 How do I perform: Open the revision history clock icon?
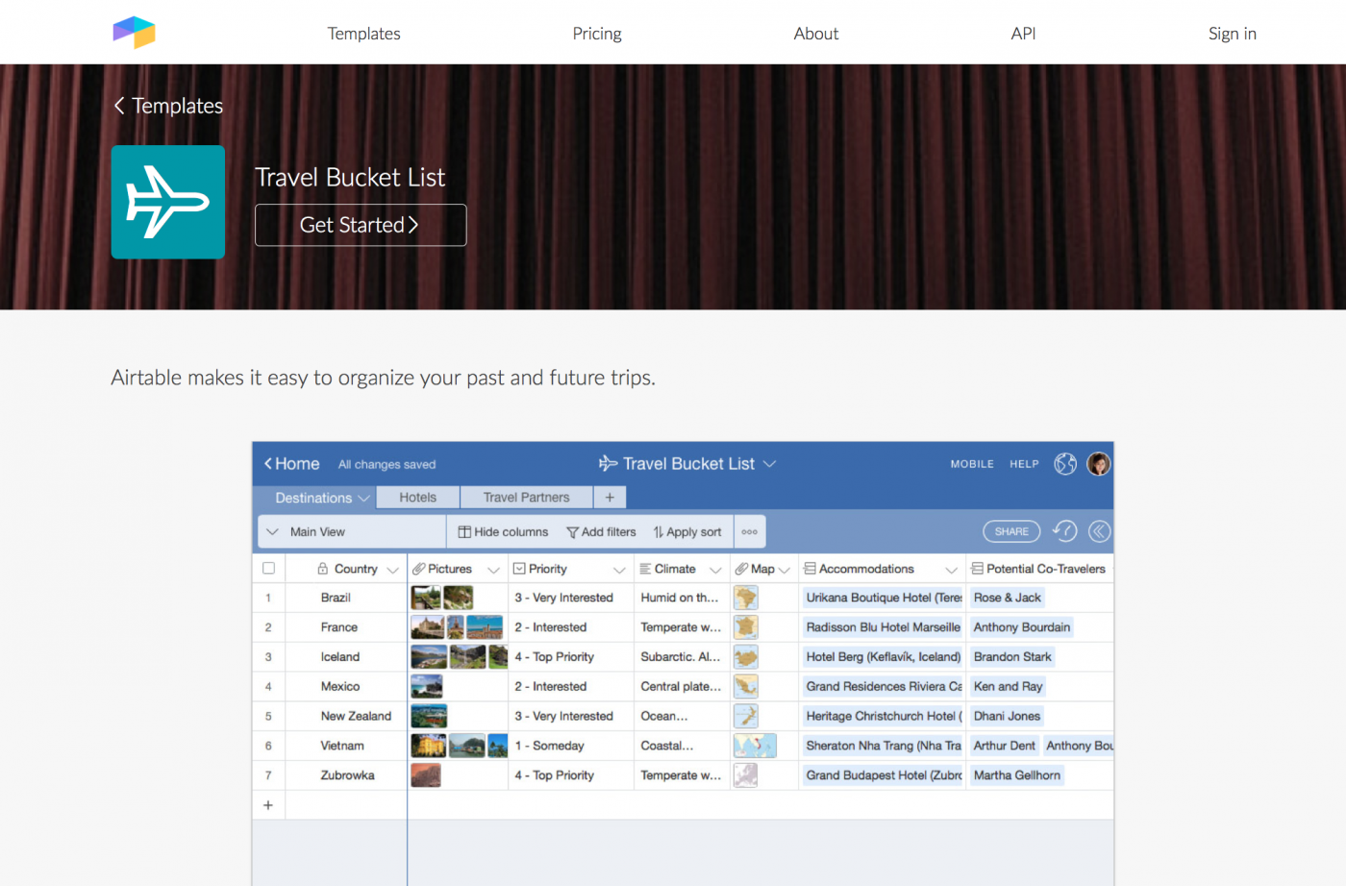click(x=1064, y=531)
